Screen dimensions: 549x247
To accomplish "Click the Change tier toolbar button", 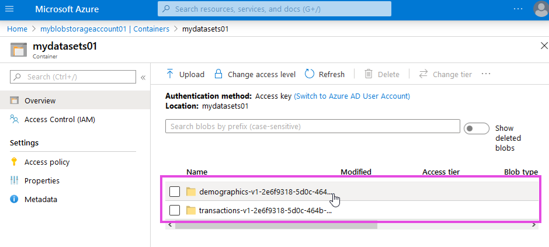I will (x=446, y=74).
